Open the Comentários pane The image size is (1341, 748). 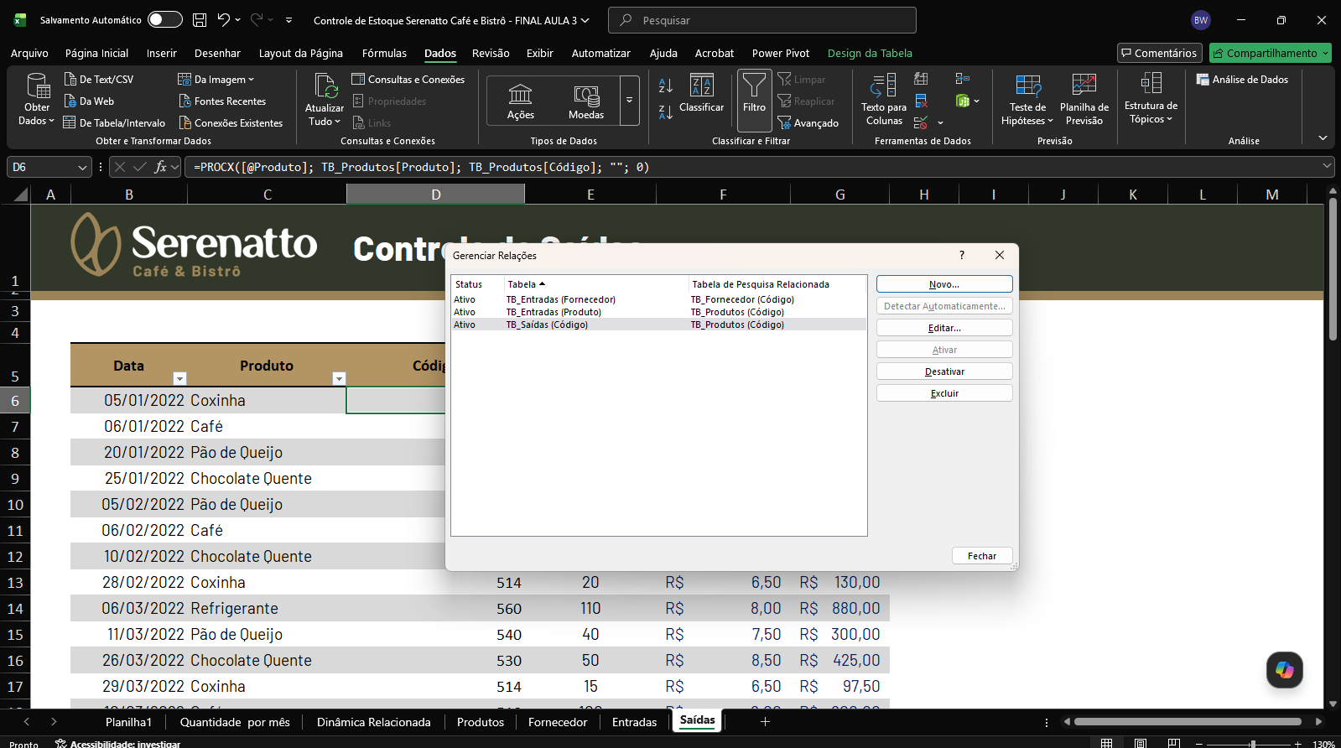(1159, 53)
